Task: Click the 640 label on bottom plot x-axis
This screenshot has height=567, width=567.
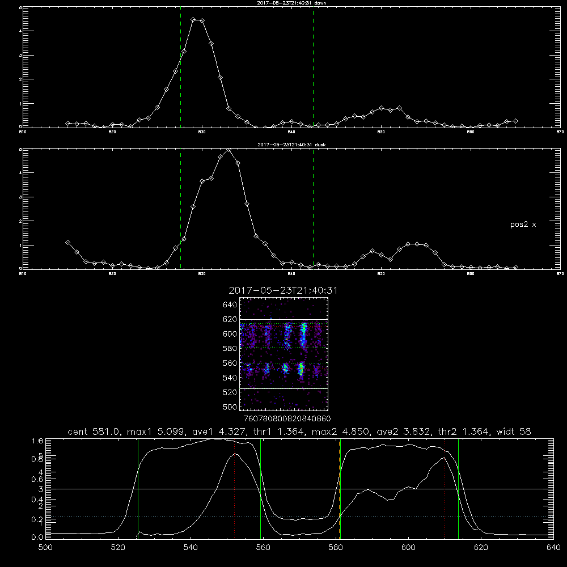Action: (553, 548)
